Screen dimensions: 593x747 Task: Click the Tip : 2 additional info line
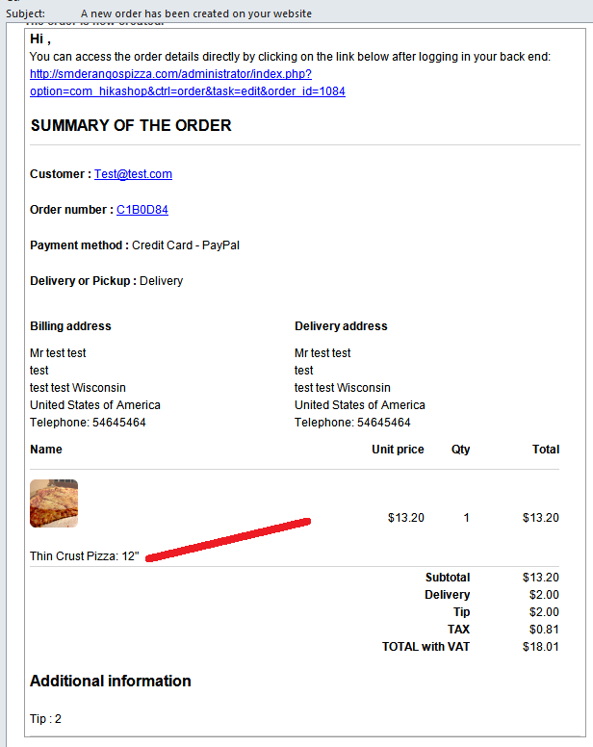point(46,719)
